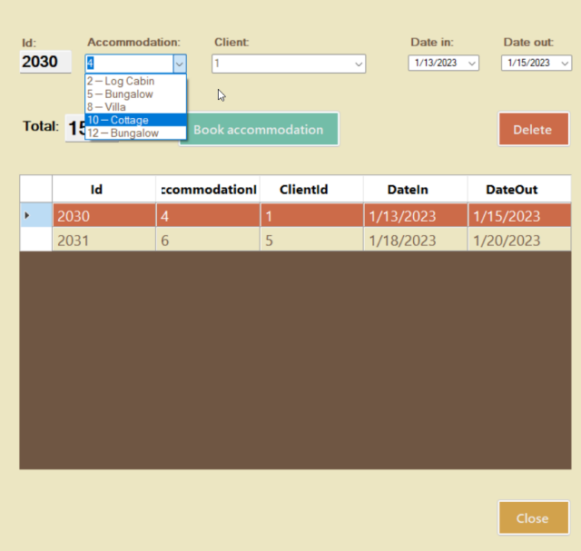The image size is (581, 551).
Task: Click DateIn cell 1/13/2023 in grid
Action: (x=416, y=216)
